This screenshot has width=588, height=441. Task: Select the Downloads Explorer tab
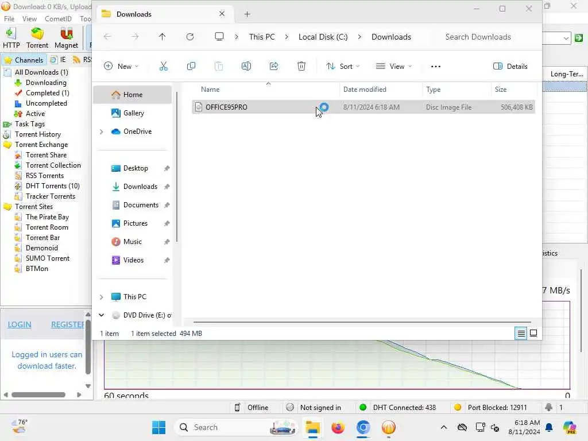[164, 14]
